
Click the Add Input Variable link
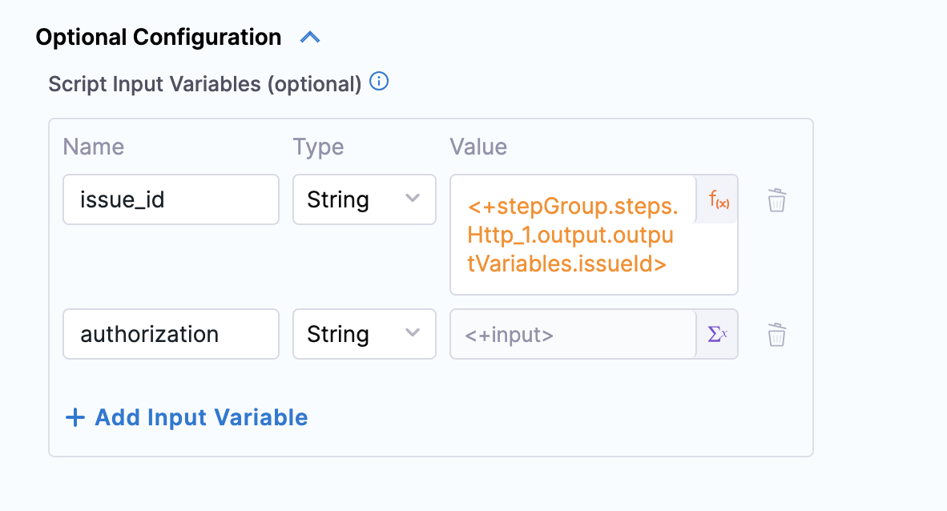(x=200, y=417)
